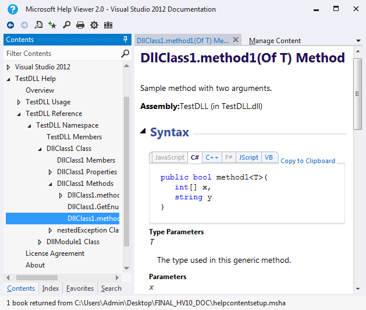Image resolution: width=366 pixels, height=310 pixels.
Task: Switch to the JavaScript code tab
Action: (170, 157)
